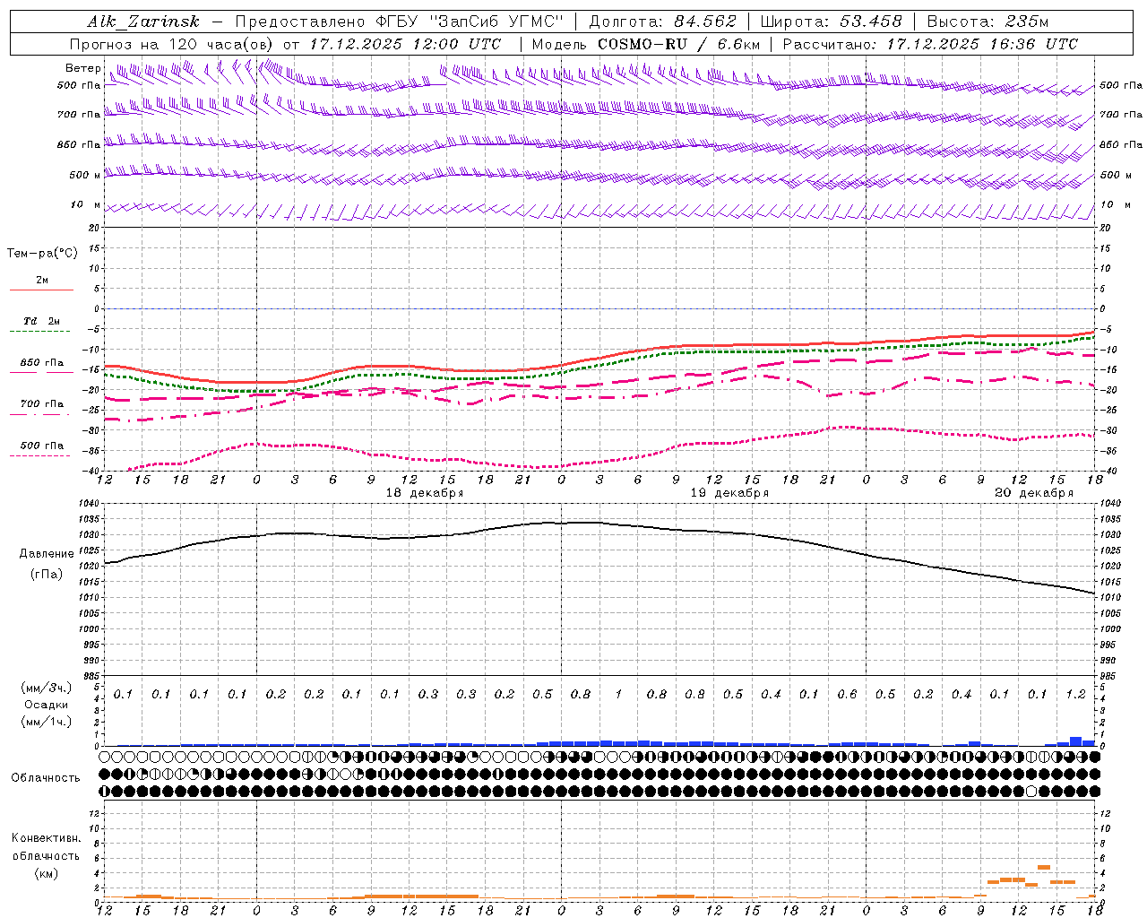Select the Облачность cloudiness row label
Image resolution: width=1147 pixels, height=918 pixels.
pos(46,778)
